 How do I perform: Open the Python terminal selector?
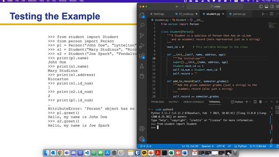point(237,102)
